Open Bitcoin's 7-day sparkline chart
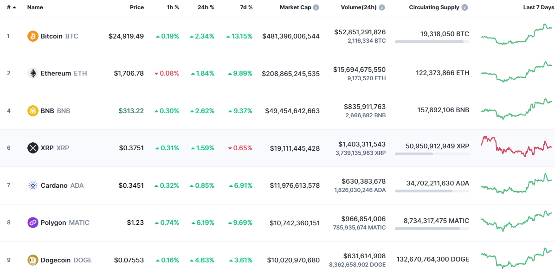This screenshot has width=555, height=274. tap(516, 34)
